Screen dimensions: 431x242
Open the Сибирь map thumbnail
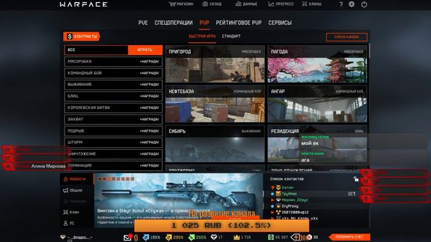[215, 144]
